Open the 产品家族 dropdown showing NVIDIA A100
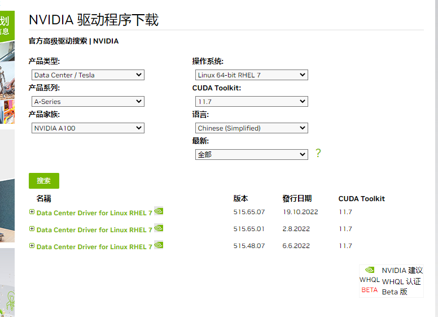The height and width of the screenshot is (317, 438). click(x=87, y=128)
